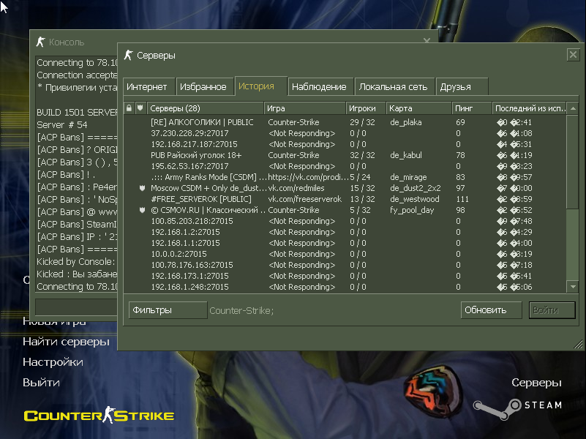Sort by the Серверы (28) column header
Screen dimensions: 586x439
click(x=206, y=108)
